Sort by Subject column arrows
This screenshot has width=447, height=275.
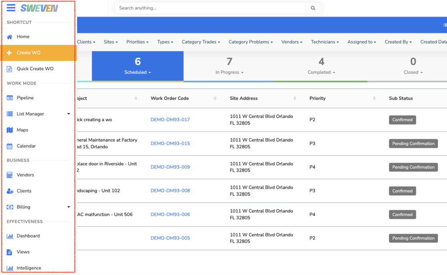point(136,98)
